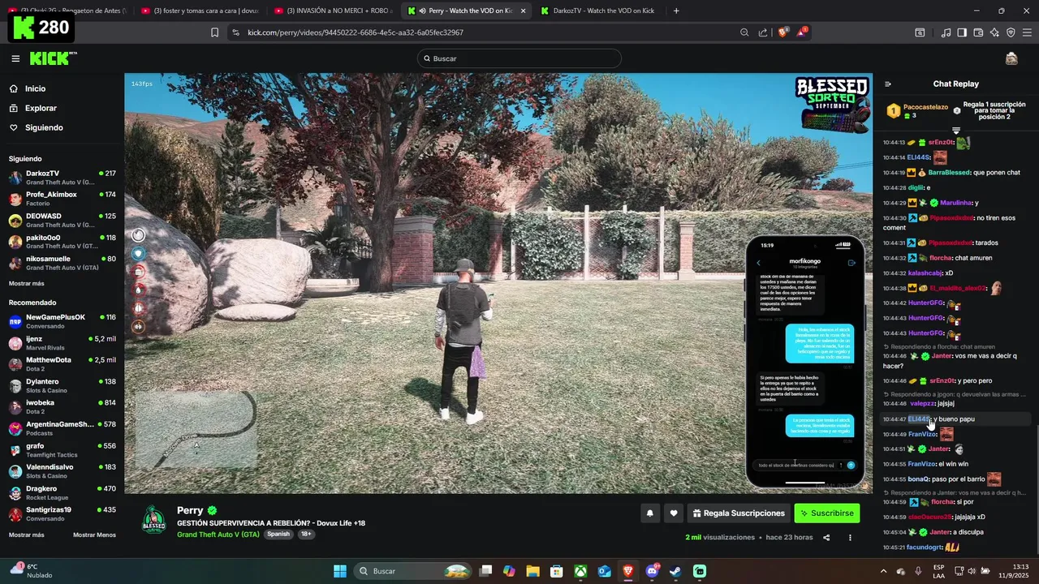Open Siguiendo in sidebar
The image size is (1039, 584).
[x=44, y=127]
